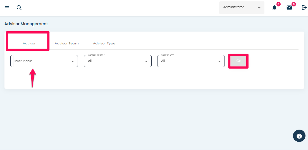Click the red badge on the envelope
Screen dimensions: 308x150
pyautogui.click(x=293, y=4)
